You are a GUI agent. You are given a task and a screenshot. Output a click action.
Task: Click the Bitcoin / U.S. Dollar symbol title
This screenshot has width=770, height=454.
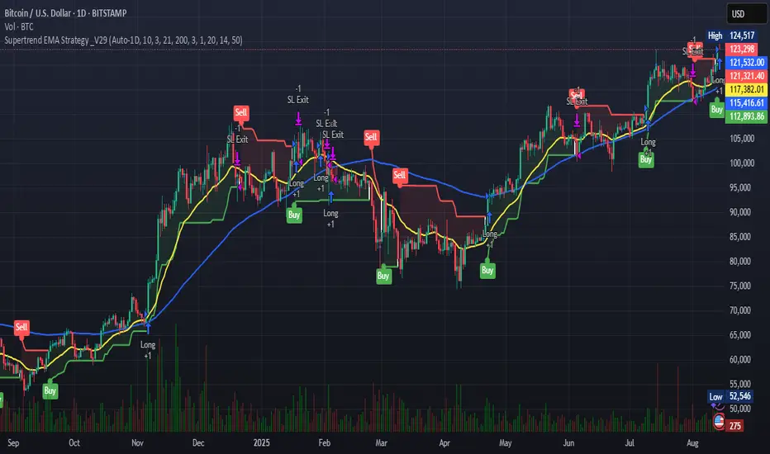pyautogui.click(x=65, y=13)
